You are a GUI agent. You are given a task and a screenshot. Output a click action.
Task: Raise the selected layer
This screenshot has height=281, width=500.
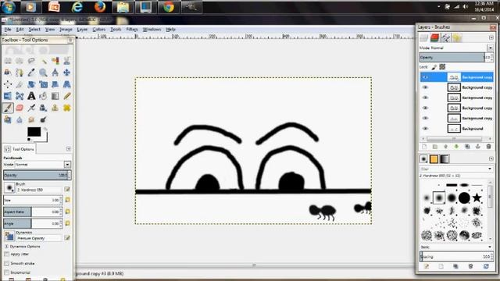pos(446,147)
